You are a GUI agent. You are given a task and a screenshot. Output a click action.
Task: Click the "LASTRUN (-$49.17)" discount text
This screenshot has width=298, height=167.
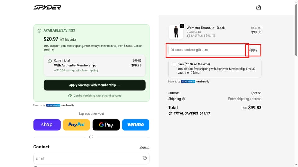[203, 36]
